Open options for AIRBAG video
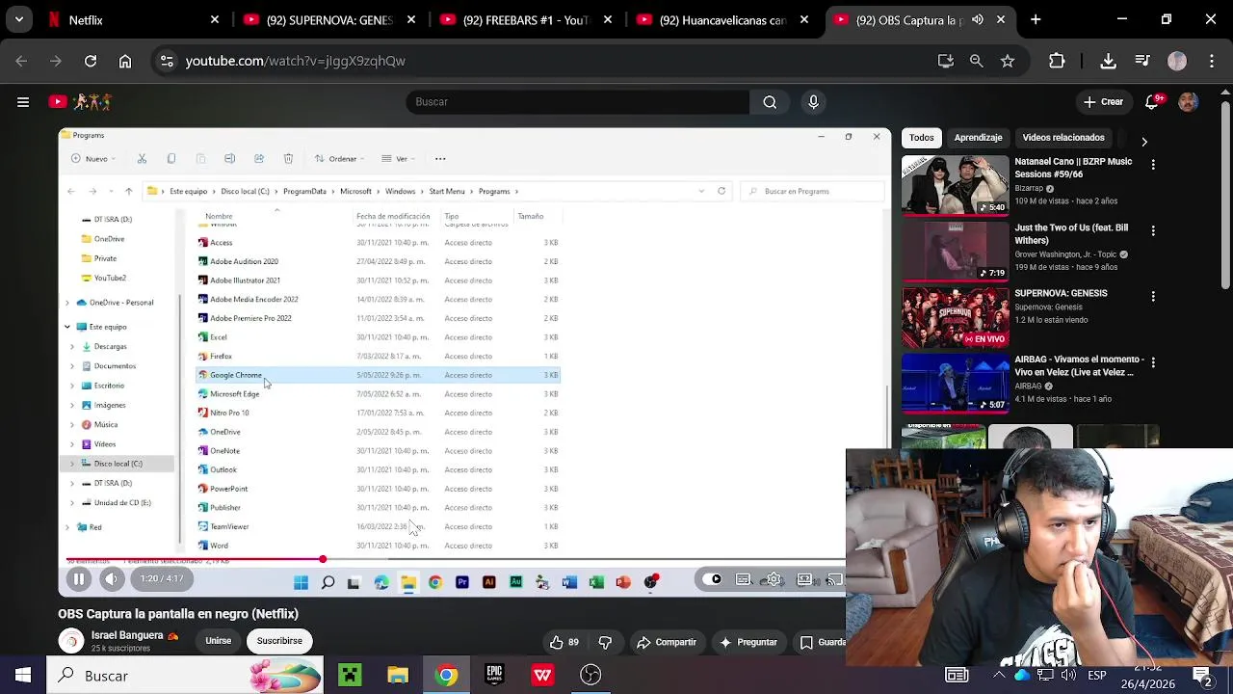 point(1153,362)
